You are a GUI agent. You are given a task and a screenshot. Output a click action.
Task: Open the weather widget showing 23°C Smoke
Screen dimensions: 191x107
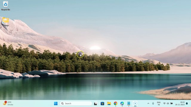tap(8, 103)
